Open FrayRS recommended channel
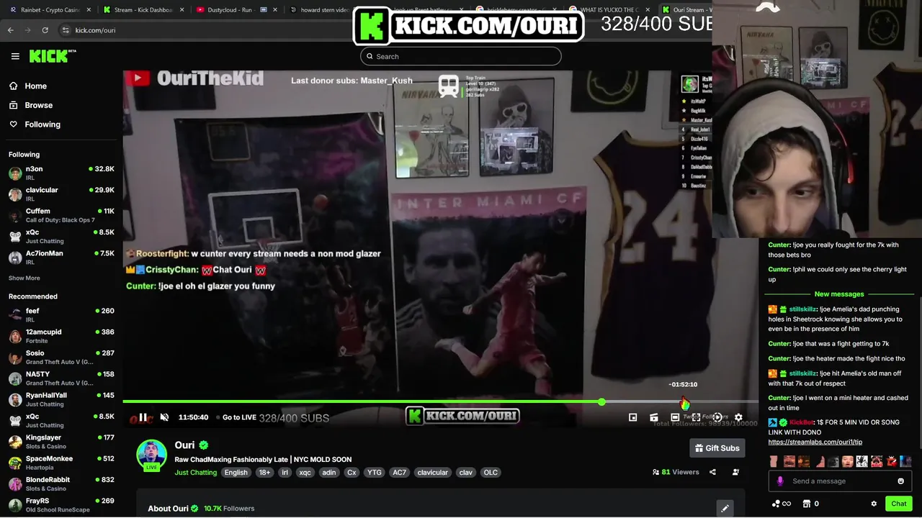 pyautogui.click(x=61, y=505)
